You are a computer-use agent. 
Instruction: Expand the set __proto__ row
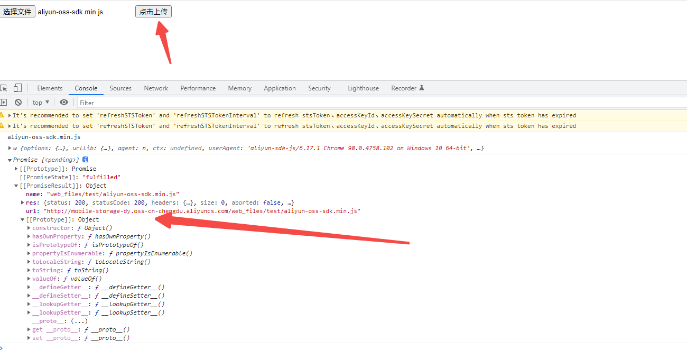click(x=29, y=338)
